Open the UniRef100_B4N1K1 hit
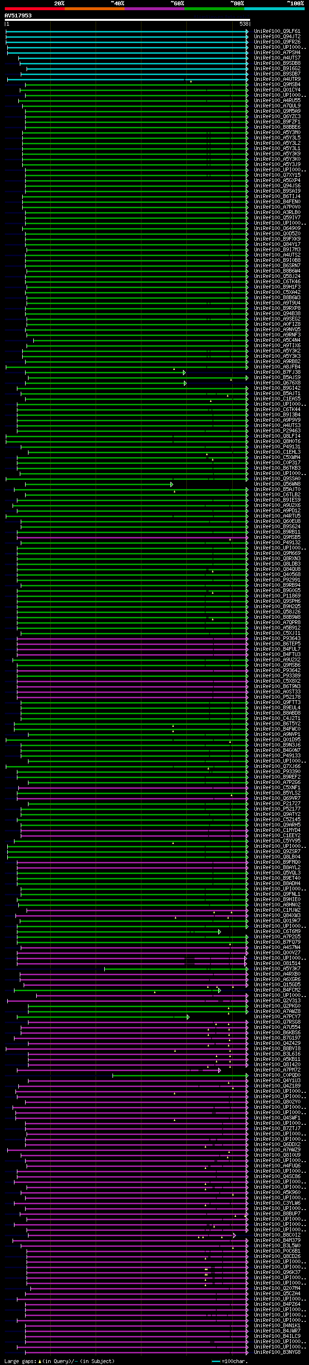This screenshot has width=309, height=1365. coord(277,1325)
